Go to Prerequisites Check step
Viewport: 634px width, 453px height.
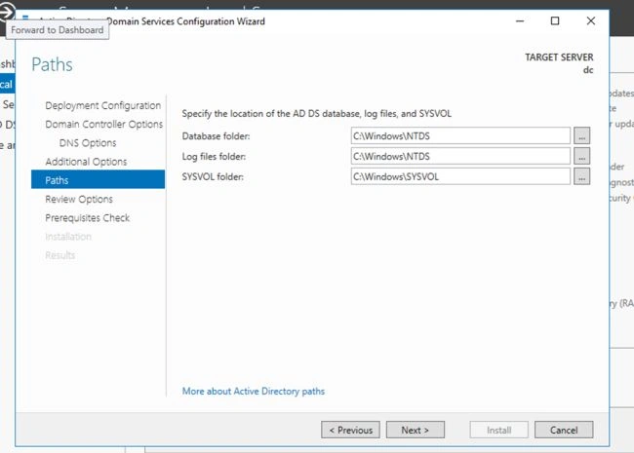(88, 218)
